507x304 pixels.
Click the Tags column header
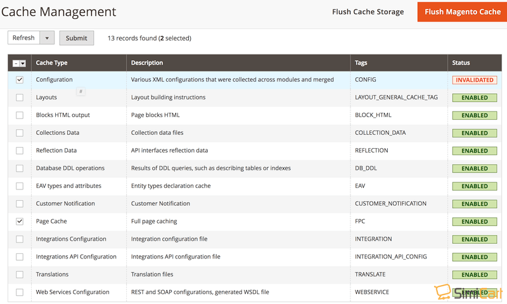[x=361, y=63]
